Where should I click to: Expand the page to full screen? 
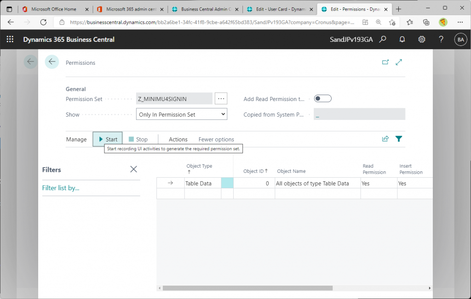pyautogui.click(x=399, y=62)
